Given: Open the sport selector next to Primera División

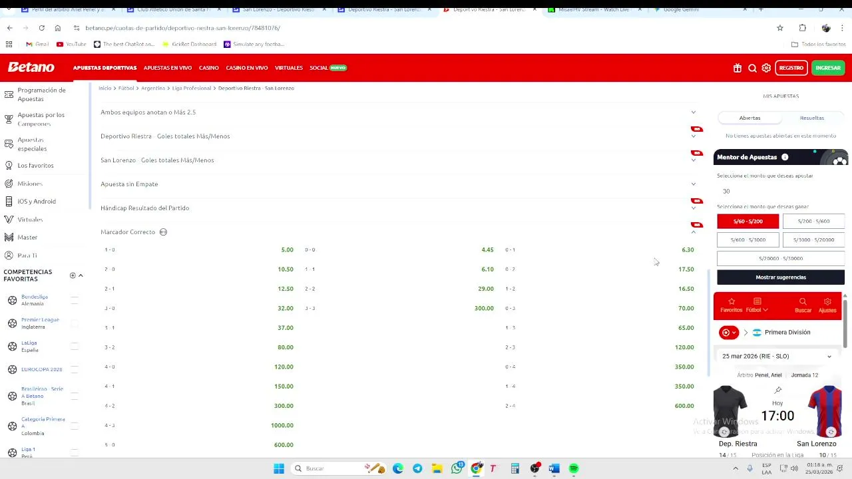Looking at the screenshot, I should pos(729,333).
